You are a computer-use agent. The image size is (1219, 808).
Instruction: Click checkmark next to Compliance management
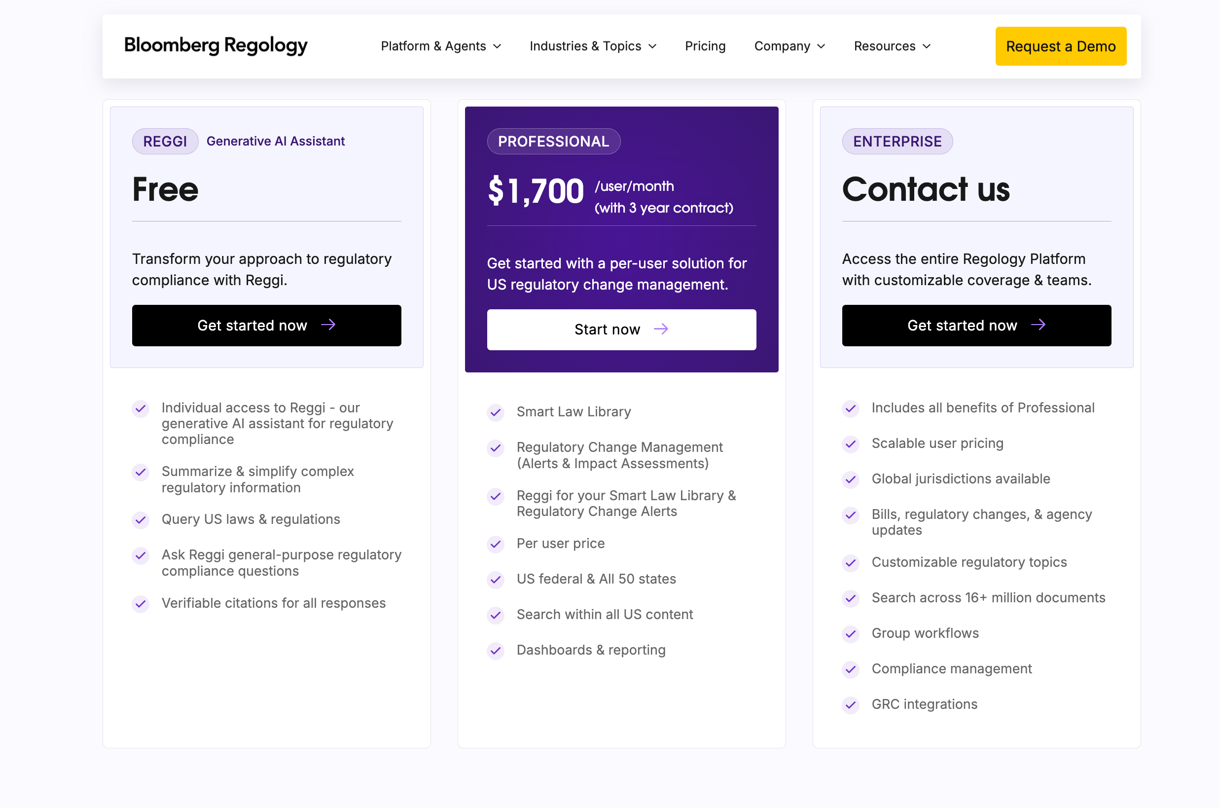[x=850, y=669]
